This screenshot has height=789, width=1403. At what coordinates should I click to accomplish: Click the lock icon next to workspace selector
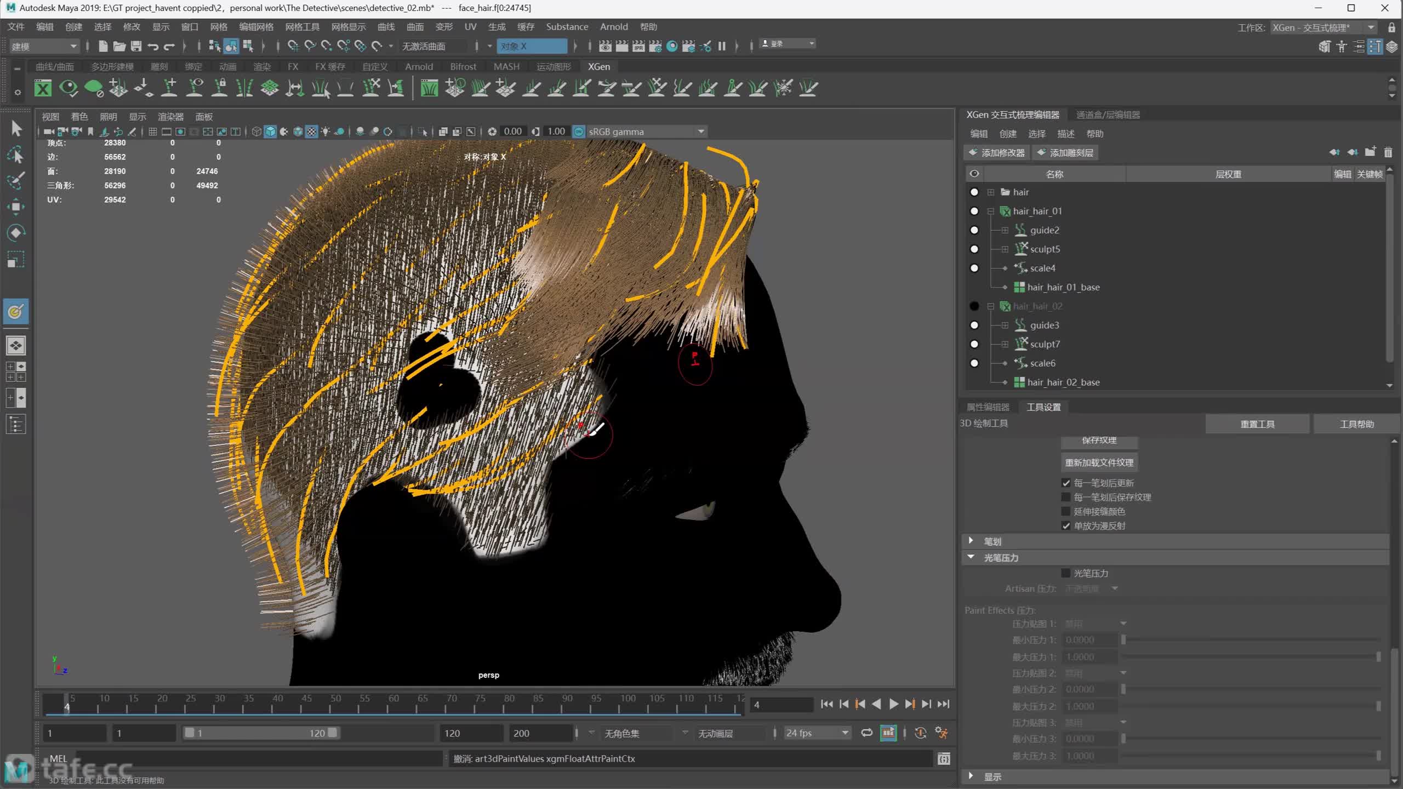pyautogui.click(x=1391, y=27)
